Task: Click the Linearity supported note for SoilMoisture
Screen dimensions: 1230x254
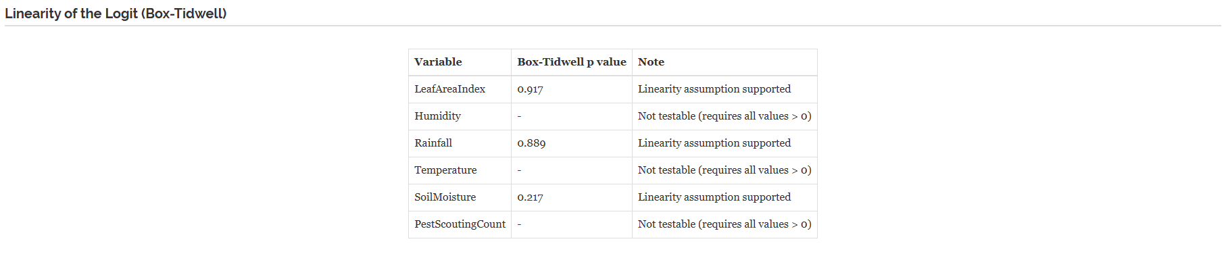Action: pos(724,197)
